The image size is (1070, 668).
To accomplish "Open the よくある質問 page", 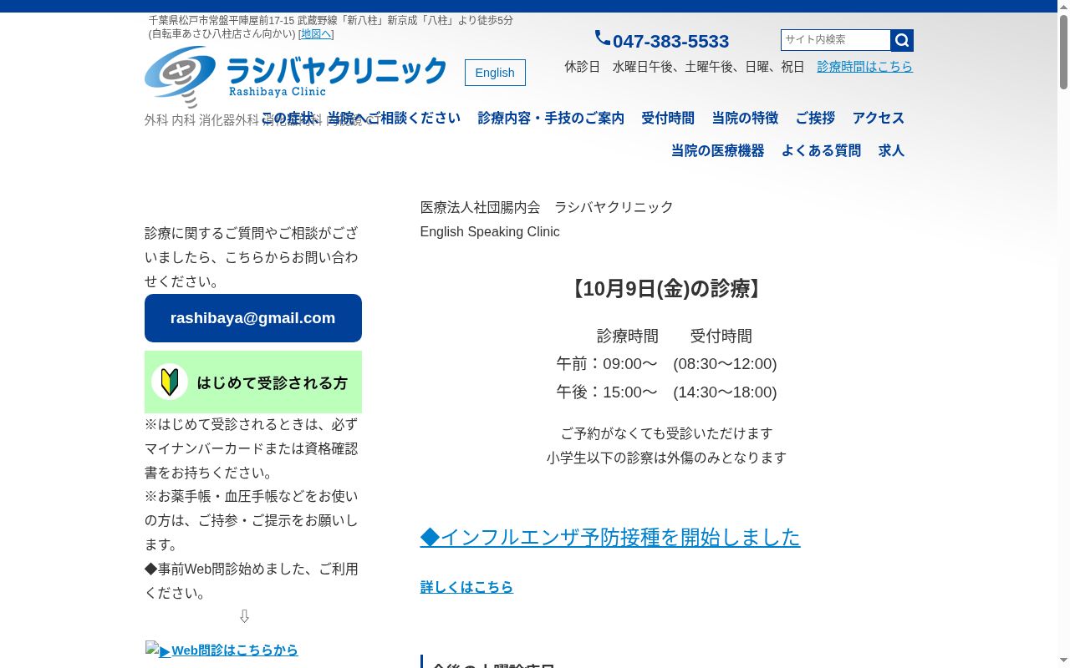I will pyautogui.click(x=821, y=151).
